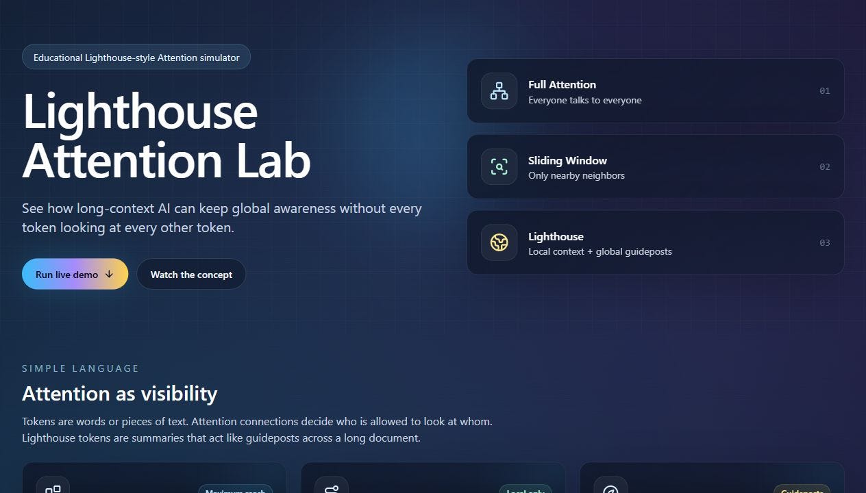This screenshot has height=493, width=866.
Task: Select the Sliding Window card title
Action: tap(567, 161)
